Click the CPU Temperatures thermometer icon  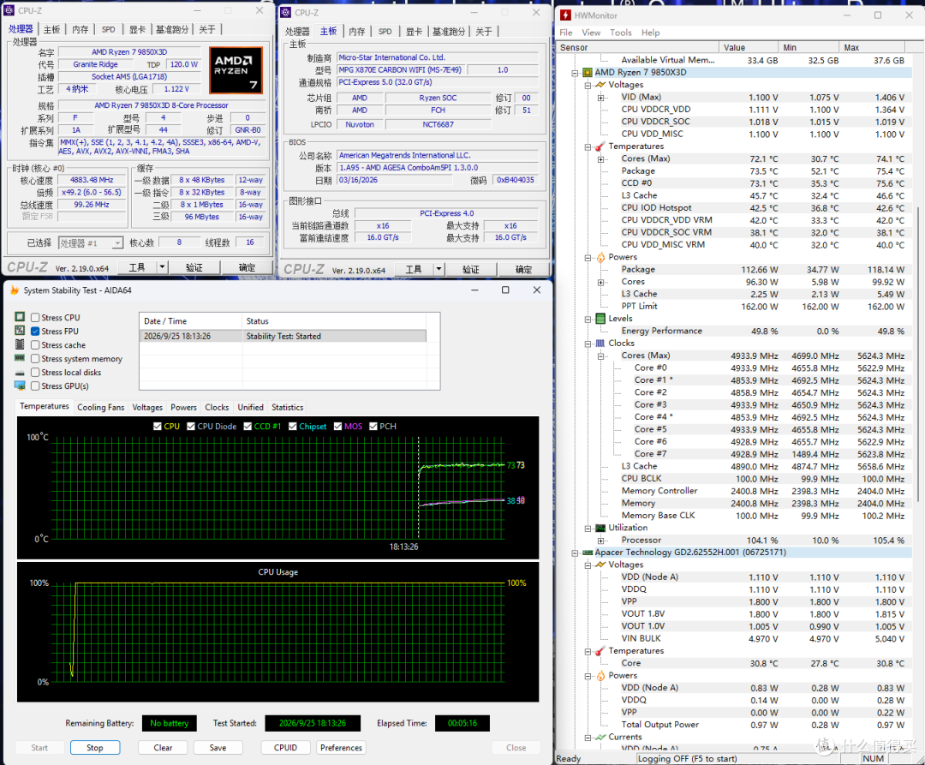click(600, 146)
